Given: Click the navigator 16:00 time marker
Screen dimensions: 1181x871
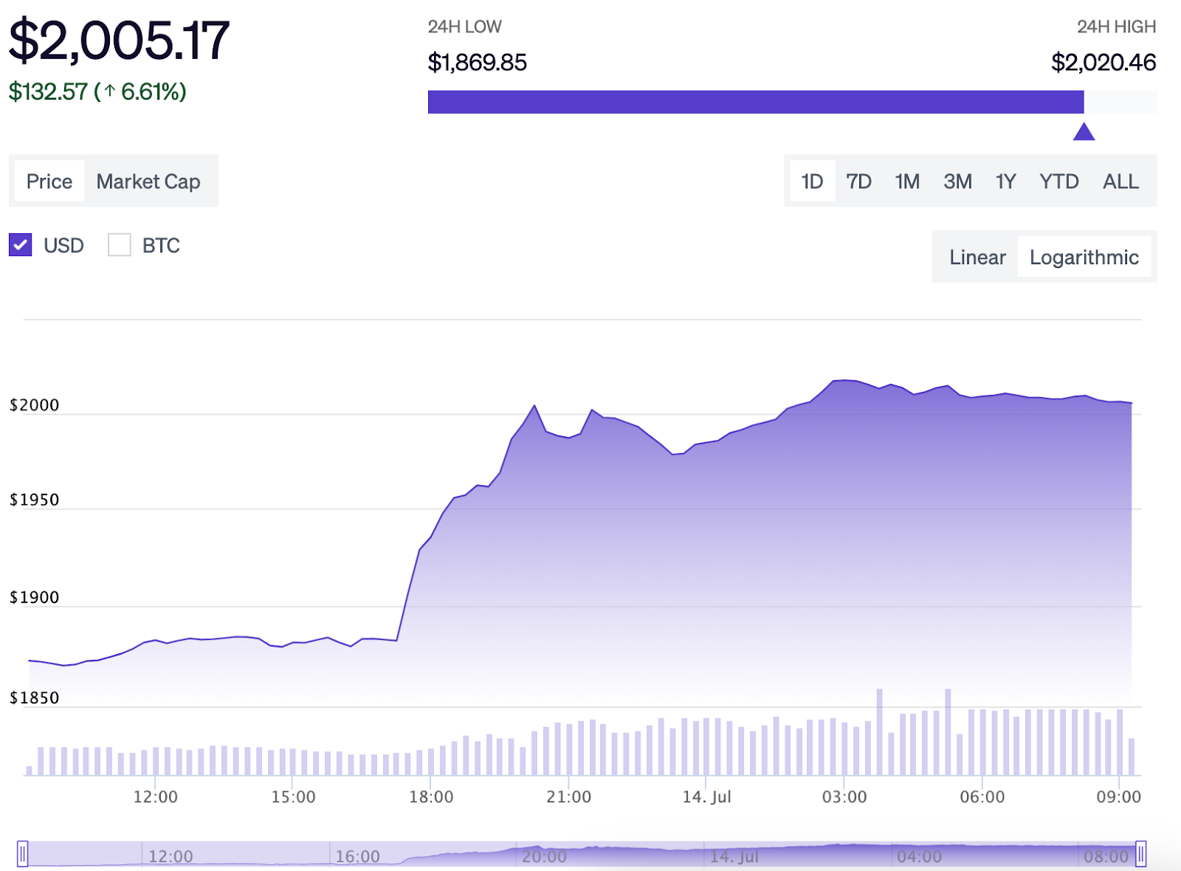Looking at the screenshot, I should click(357, 856).
